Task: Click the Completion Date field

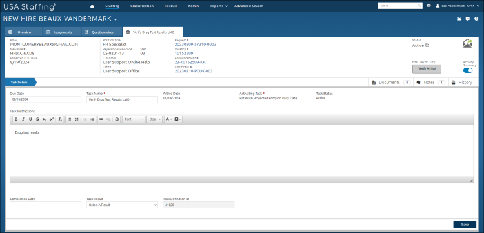Action: pyautogui.click(x=45, y=205)
